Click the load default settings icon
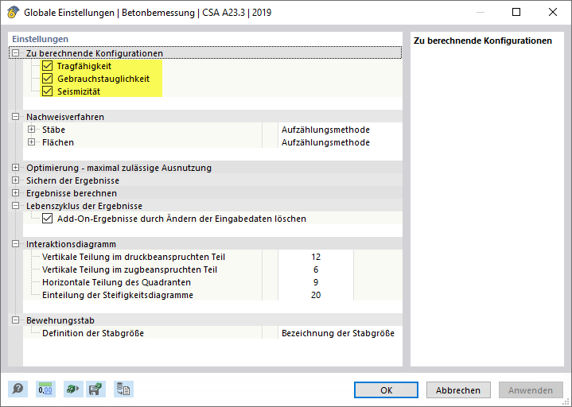The height and width of the screenshot is (407, 572). click(x=73, y=390)
